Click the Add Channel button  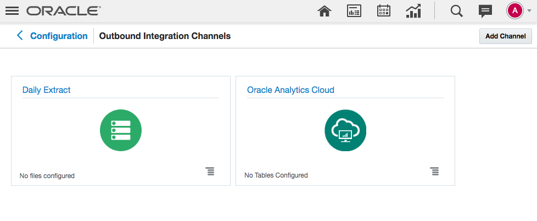(506, 36)
